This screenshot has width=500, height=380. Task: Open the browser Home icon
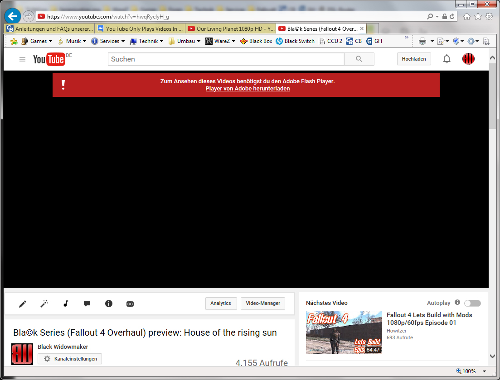[466, 17]
